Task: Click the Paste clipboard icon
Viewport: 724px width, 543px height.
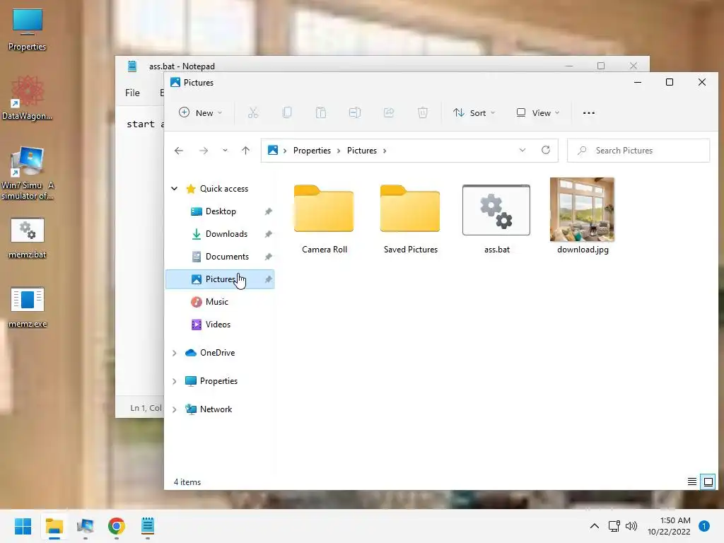Action: pos(321,112)
